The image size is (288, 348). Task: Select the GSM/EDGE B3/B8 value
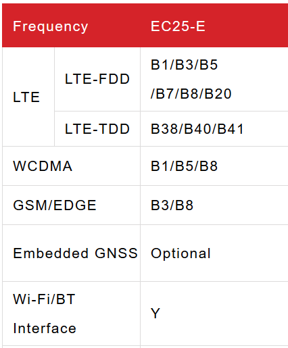pyautogui.click(x=172, y=205)
